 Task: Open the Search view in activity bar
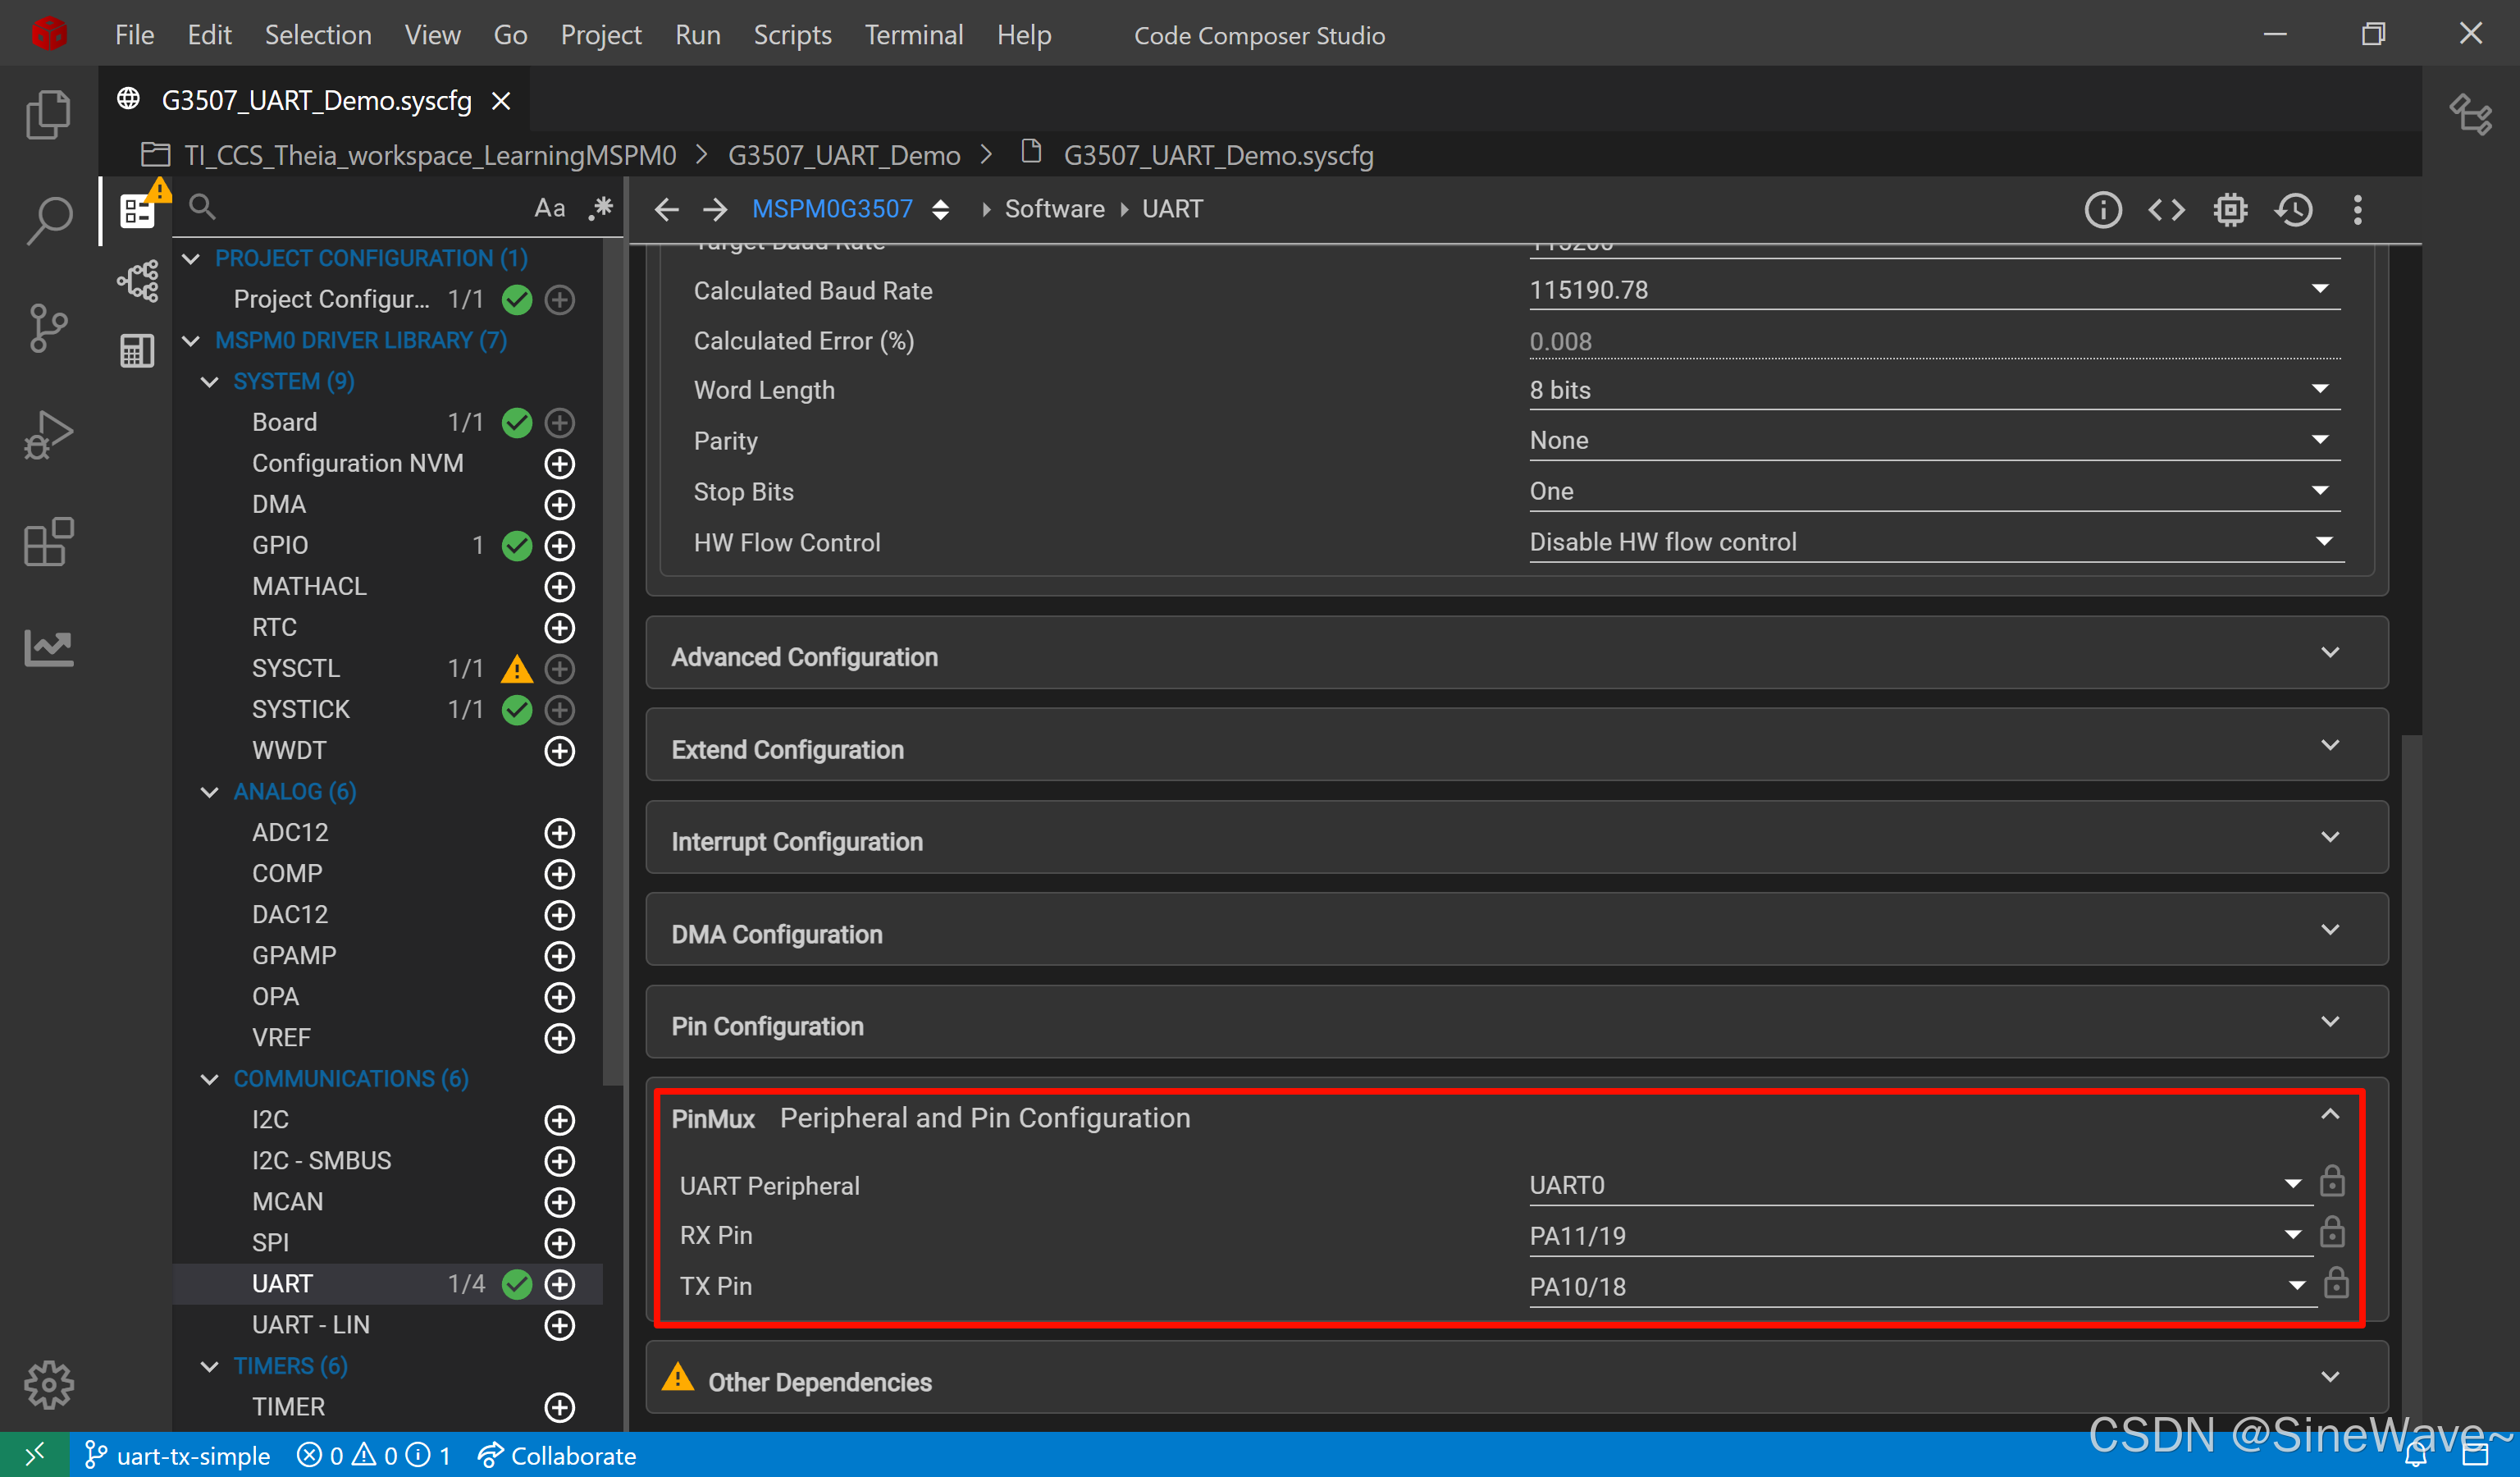[x=48, y=221]
